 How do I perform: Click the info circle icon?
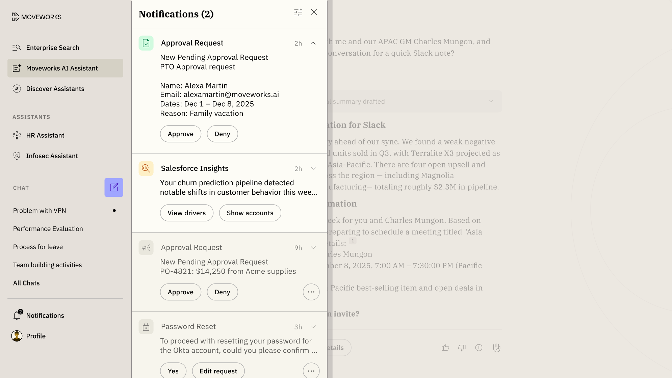click(x=479, y=348)
